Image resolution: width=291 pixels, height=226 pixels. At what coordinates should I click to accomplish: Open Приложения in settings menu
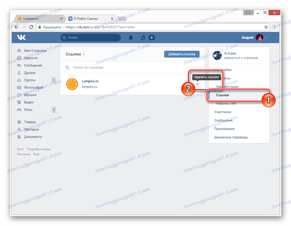(x=224, y=129)
